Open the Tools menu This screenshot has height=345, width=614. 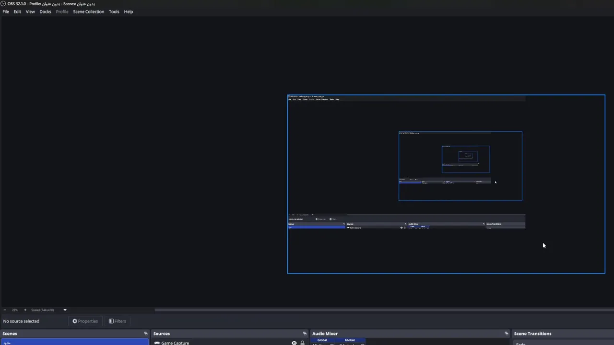pyautogui.click(x=114, y=11)
